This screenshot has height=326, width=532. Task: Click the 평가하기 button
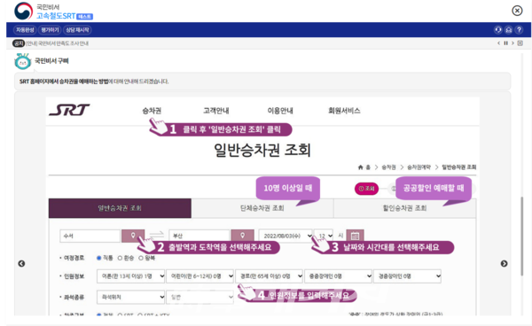(50, 30)
